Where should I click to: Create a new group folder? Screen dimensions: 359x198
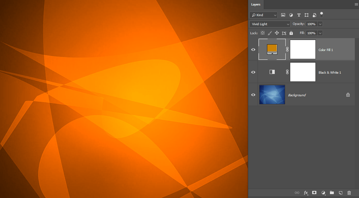332,193
